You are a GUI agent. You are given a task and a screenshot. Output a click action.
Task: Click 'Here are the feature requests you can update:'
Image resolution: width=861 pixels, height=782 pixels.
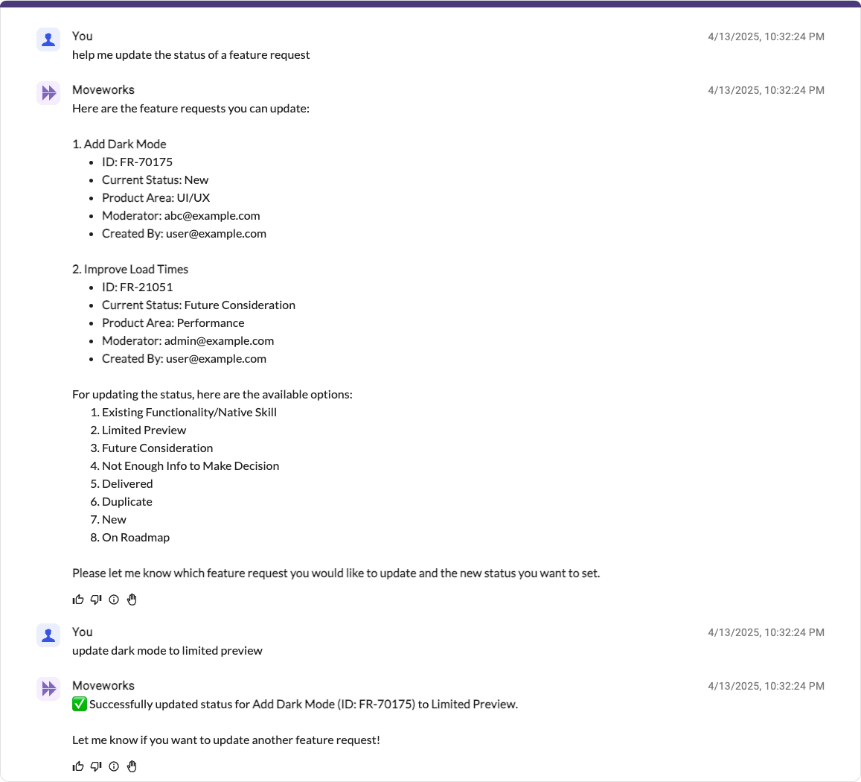[191, 108]
